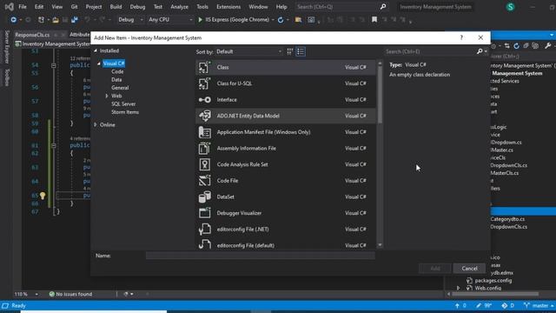The width and height of the screenshot is (556, 313).
Task: Open the Any CPU platform dropdown
Action: click(170, 19)
